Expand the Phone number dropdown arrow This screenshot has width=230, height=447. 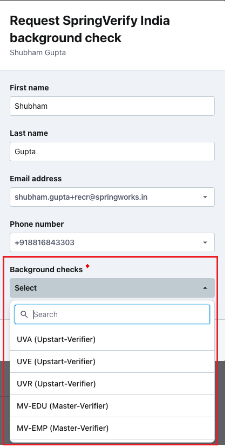coord(205,242)
